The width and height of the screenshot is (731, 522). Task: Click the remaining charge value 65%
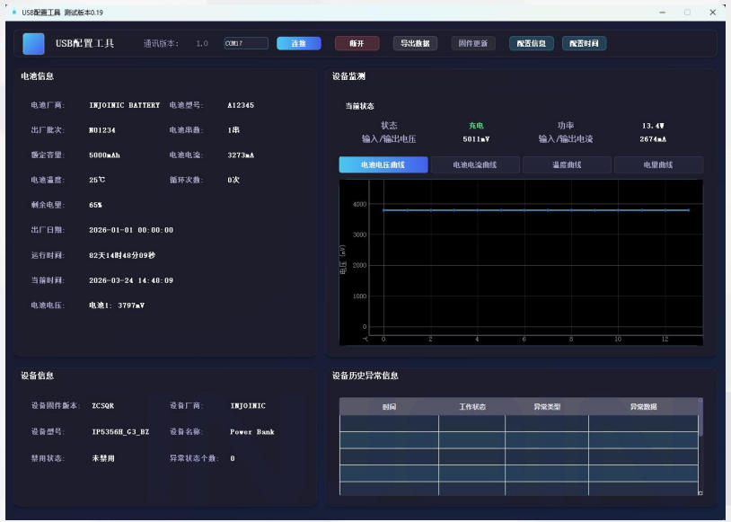pos(95,205)
